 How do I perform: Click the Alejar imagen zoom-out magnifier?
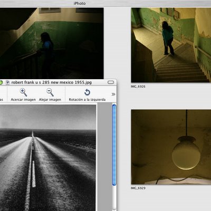(x=50, y=92)
